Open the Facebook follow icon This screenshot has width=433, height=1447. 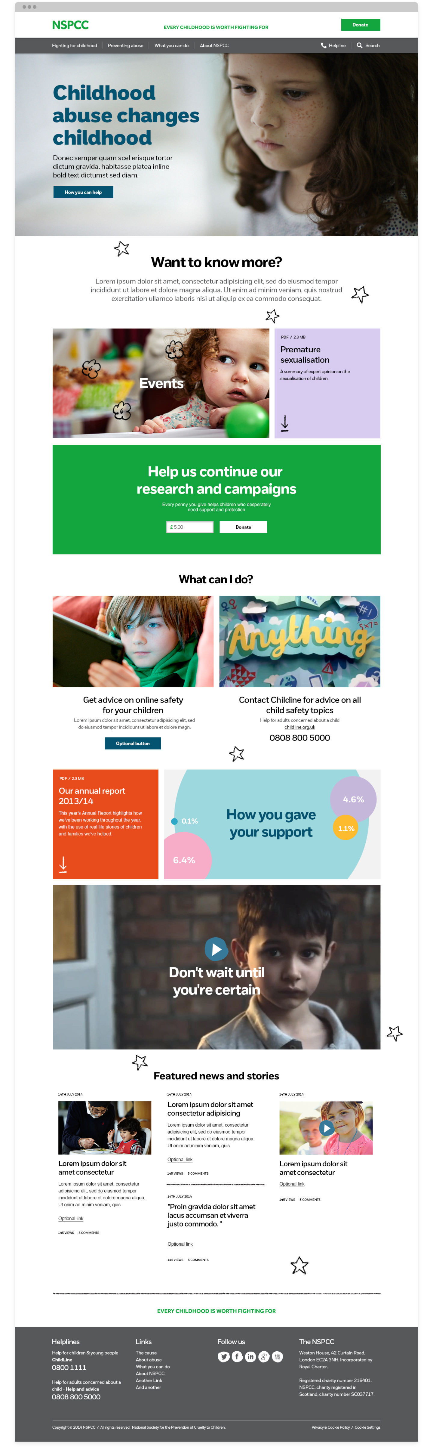pos(237,1356)
